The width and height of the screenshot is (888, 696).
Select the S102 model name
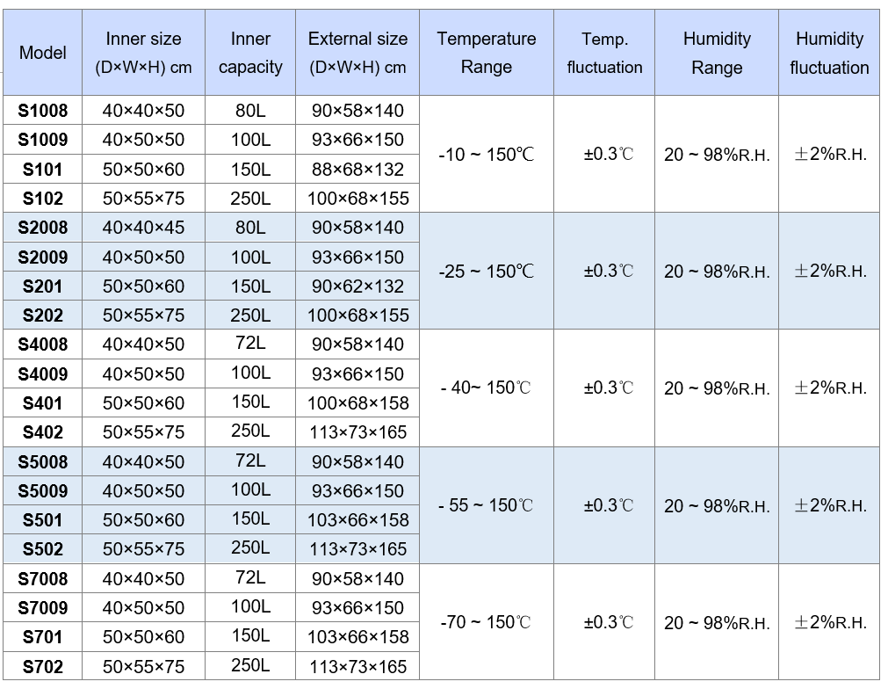point(42,198)
